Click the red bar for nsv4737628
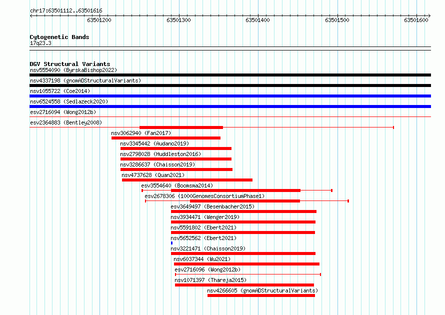 187,180
